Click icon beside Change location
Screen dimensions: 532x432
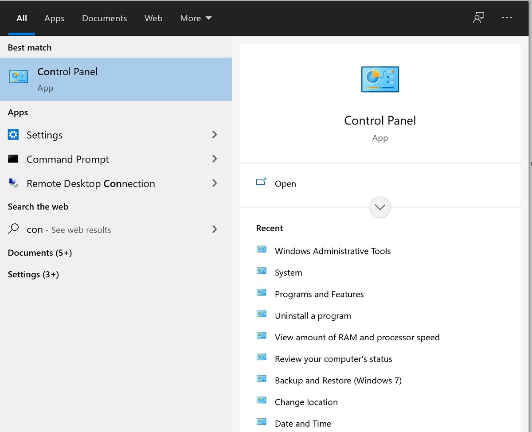262,400
